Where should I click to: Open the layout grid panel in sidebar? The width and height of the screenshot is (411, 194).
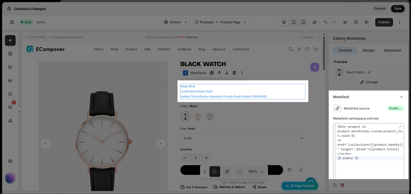click(10, 54)
